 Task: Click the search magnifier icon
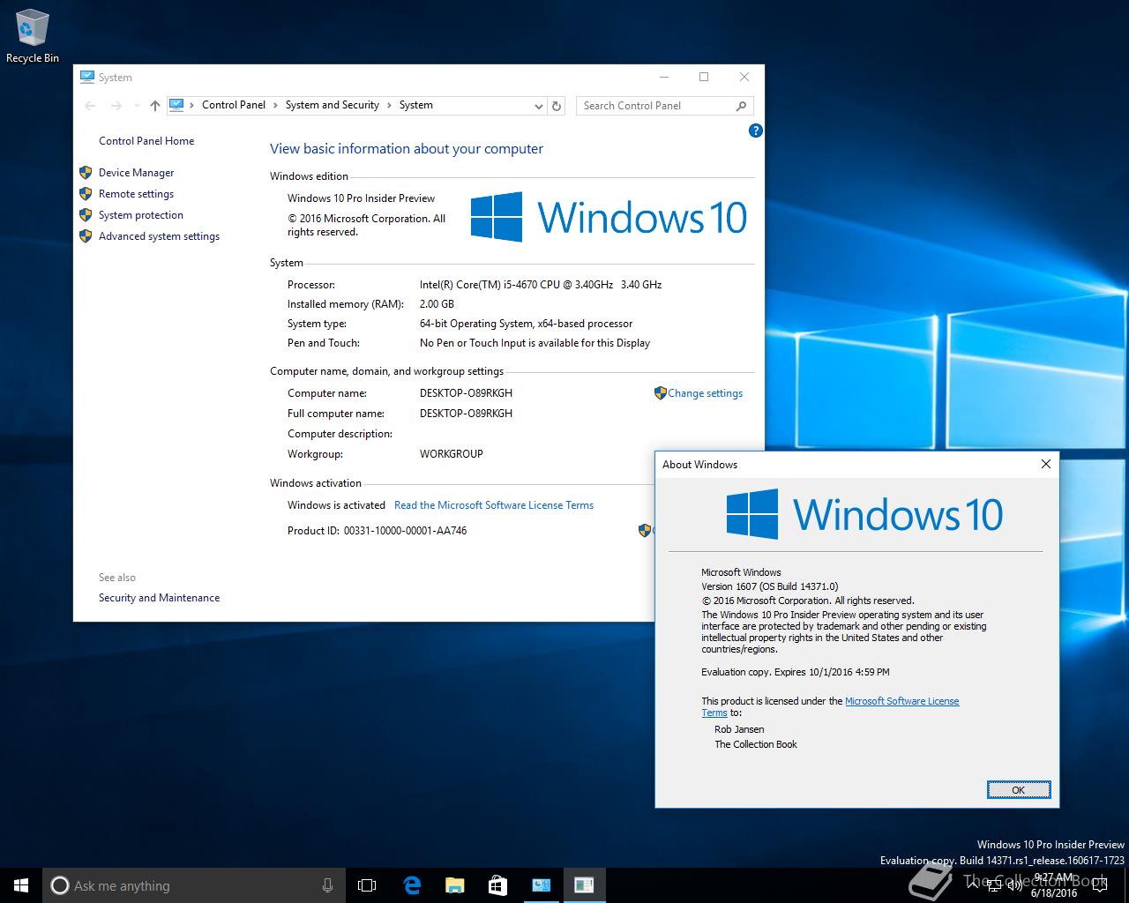click(742, 106)
